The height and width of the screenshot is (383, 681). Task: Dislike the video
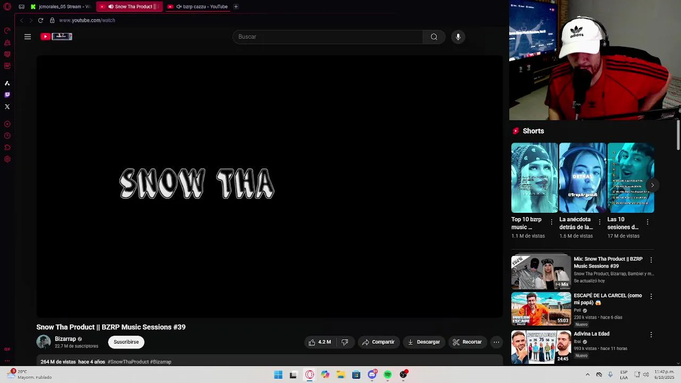point(345,342)
